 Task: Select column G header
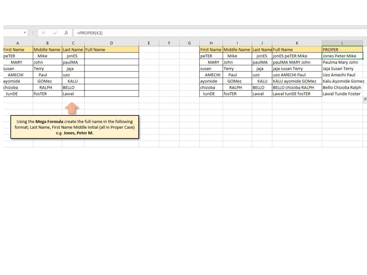[189, 43]
